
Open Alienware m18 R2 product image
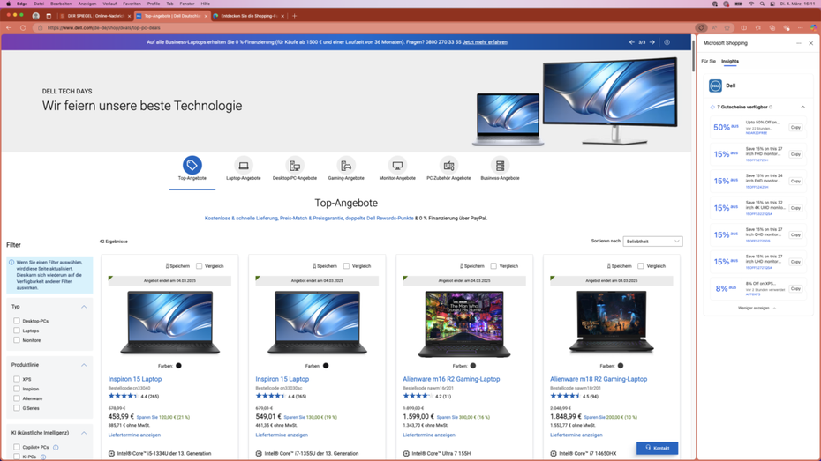(612, 323)
